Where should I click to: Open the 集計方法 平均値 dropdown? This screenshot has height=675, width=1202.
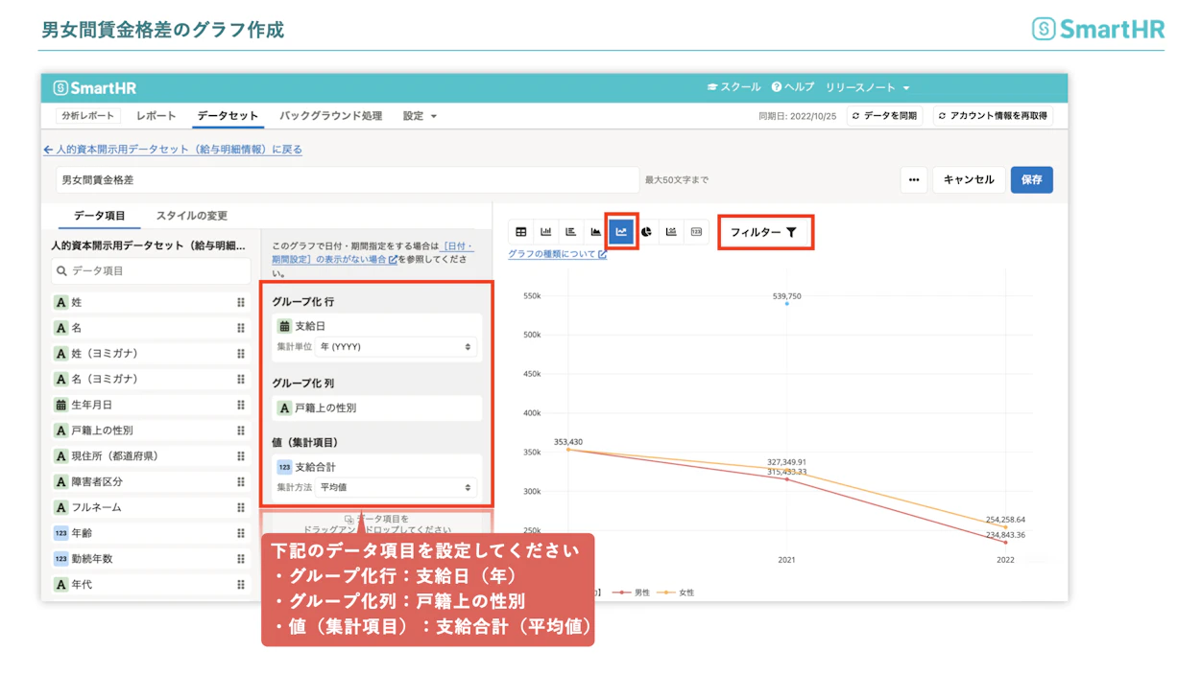coord(397,487)
